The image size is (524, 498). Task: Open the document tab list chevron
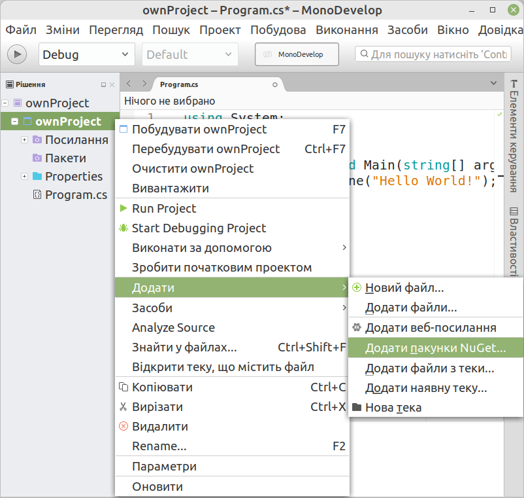[493, 83]
